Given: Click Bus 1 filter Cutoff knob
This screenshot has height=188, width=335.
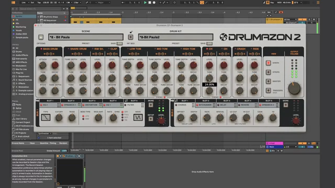Looking at the screenshot, I should coord(59,118).
